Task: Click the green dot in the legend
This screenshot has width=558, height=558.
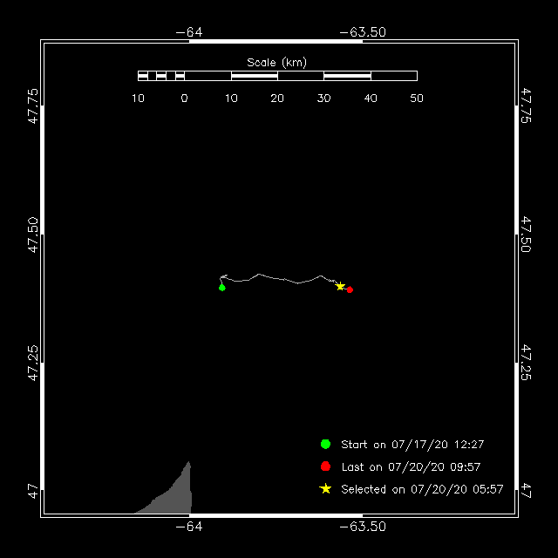Action: (326, 444)
